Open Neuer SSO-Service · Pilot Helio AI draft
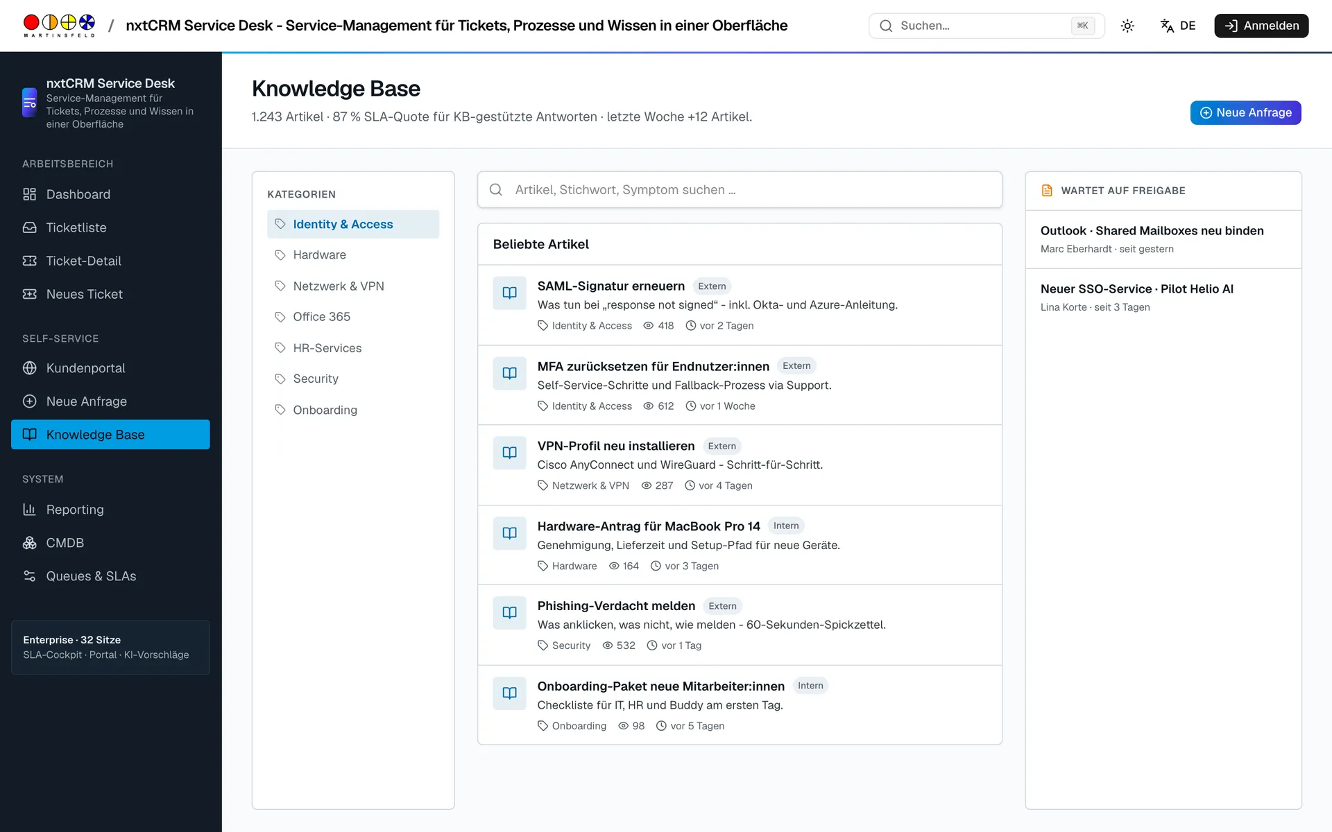 1163,297
